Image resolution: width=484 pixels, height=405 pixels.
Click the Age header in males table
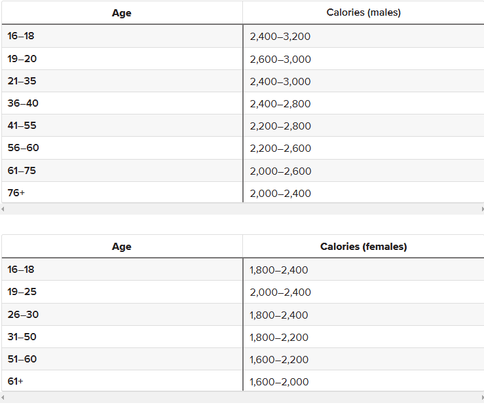[x=122, y=12]
